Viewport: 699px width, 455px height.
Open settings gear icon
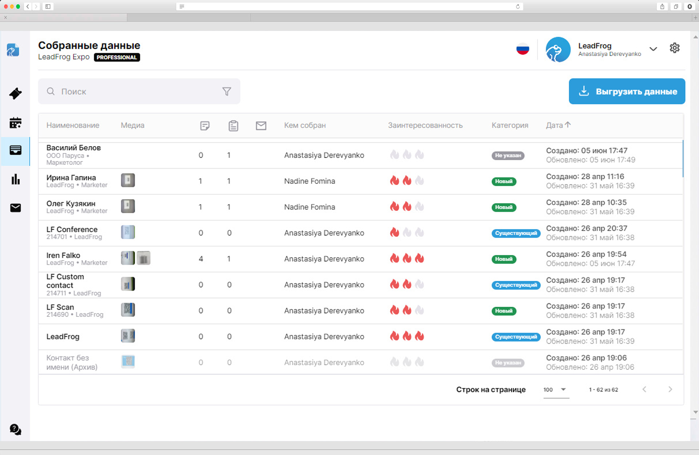tap(674, 48)
